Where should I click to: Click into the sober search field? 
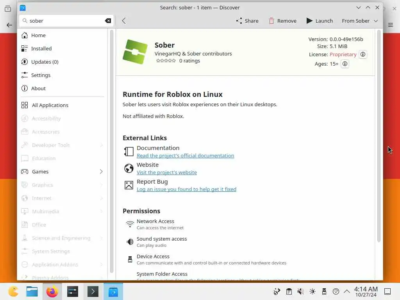[66, 21]
